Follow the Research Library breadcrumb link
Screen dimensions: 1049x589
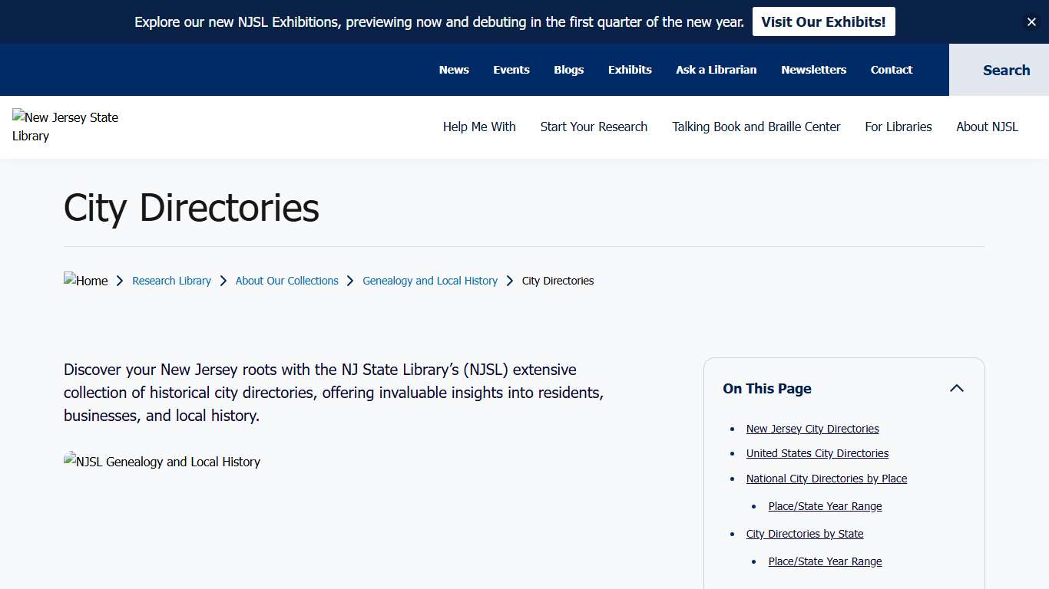click(171, 281)
